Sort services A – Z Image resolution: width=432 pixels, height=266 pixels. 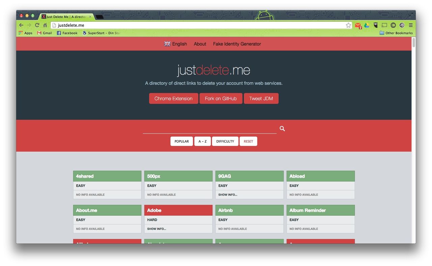(202, 141)
